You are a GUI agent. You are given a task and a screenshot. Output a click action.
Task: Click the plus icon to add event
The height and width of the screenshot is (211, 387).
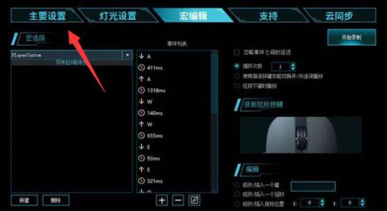coord(162,200)
